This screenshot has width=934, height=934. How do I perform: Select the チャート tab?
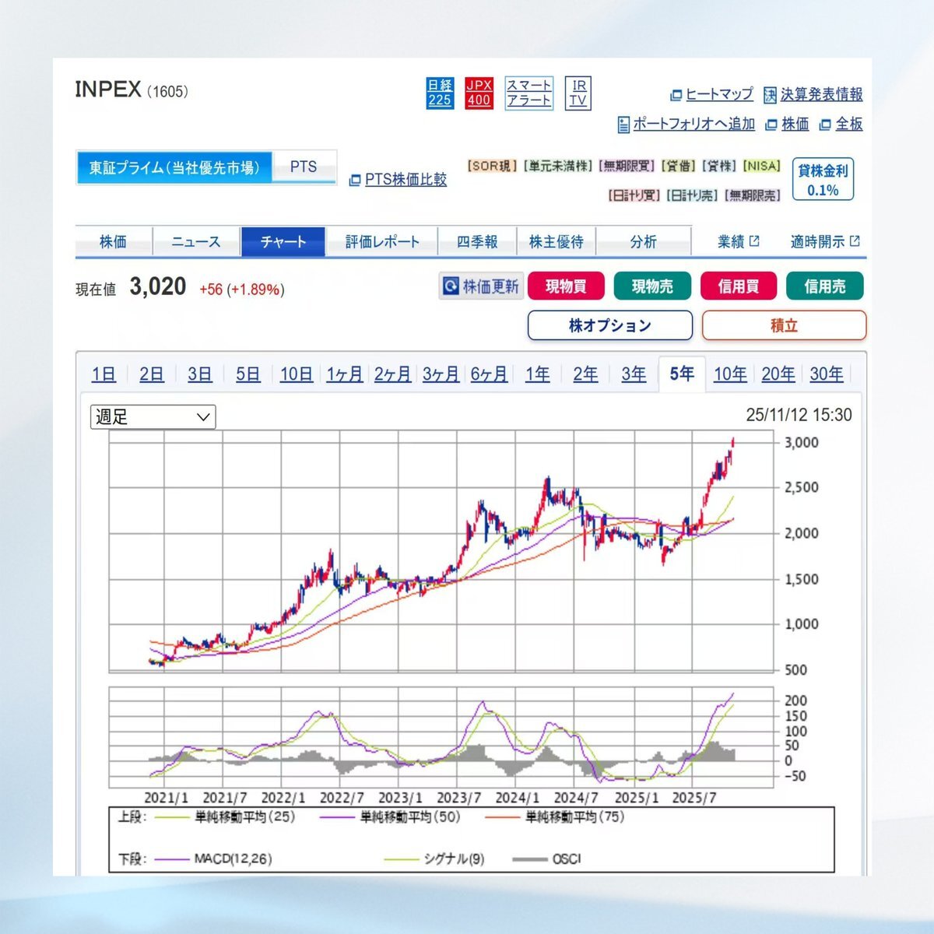click(283, 241)
